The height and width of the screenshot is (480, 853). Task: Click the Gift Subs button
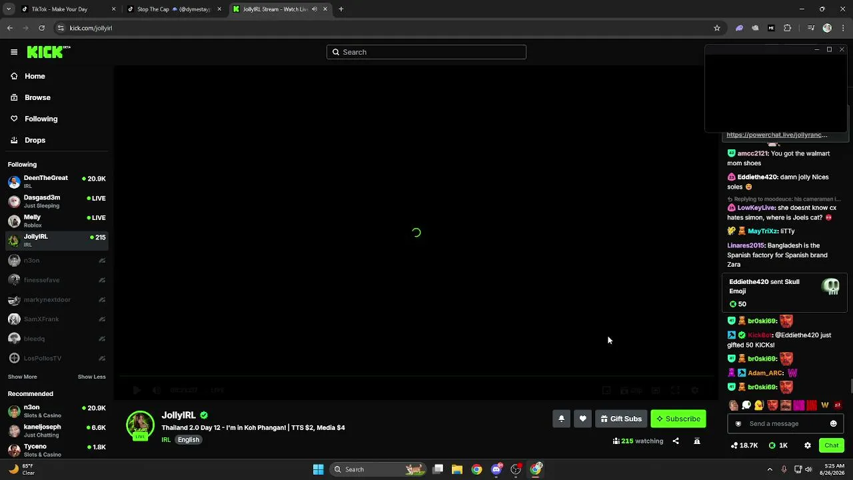point(621,419)
